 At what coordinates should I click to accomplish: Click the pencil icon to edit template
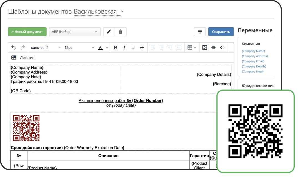point(108,32)
